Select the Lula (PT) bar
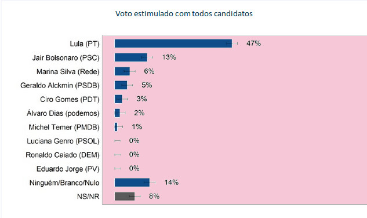This screenshot has width=367, height=218. pos(173,43)
